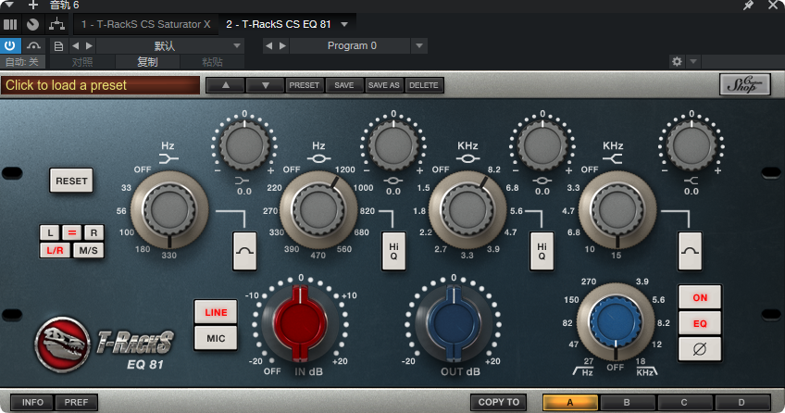Click the high shelf KHz frequency knob

tap(617, 210)
